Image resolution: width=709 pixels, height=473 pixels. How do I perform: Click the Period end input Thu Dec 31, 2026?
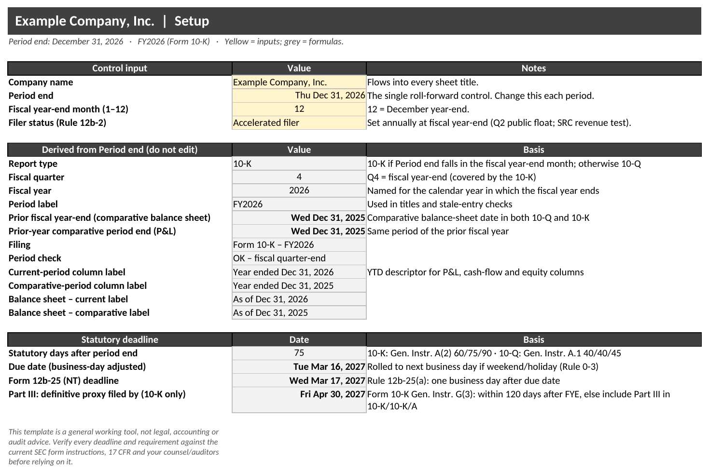point(299,95)
